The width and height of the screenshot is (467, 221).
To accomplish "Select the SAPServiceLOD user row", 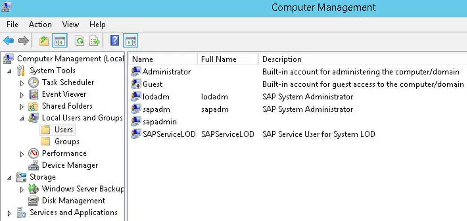I will click(x=169, y=134).
